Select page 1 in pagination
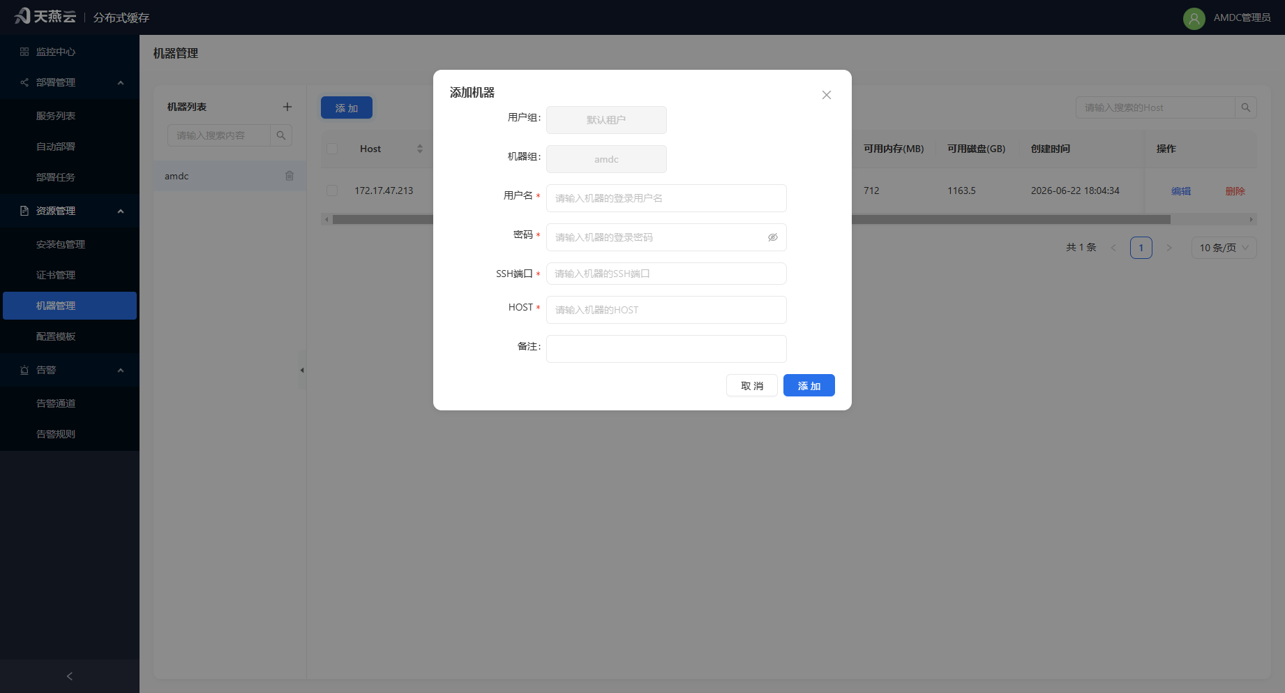 (x=1141, y=248)
